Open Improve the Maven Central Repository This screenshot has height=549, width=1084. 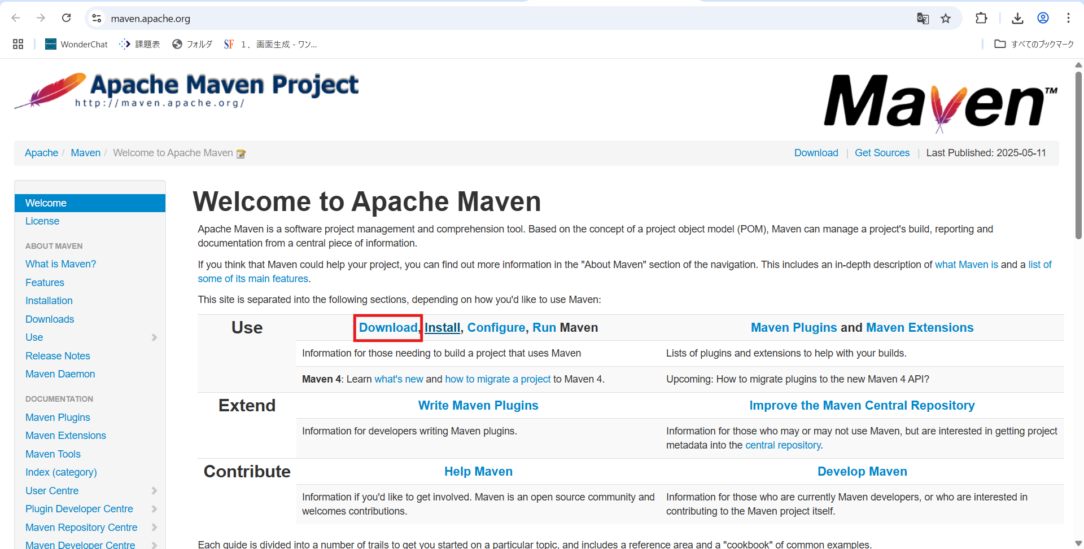862,406
